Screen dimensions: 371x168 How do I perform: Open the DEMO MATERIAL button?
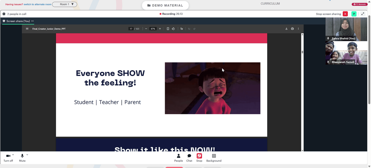pyautogui.click(x=165, y=6)
